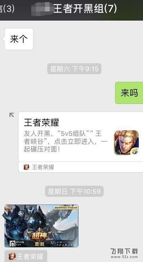
Task: Tap the 王者荣耀 source label in card footer
Action: (x=43, y=167)
